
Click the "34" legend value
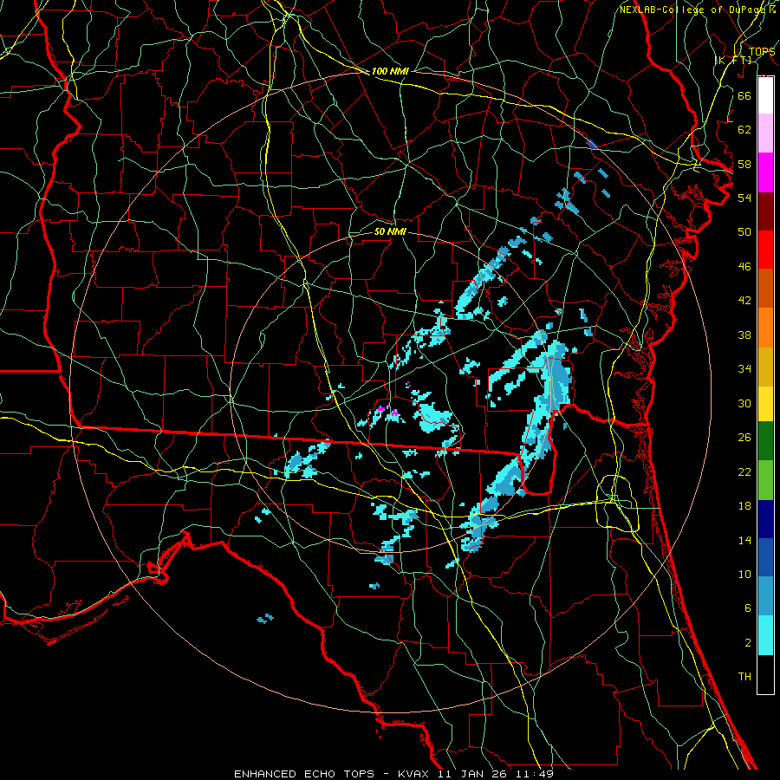(x=744, y=369)
